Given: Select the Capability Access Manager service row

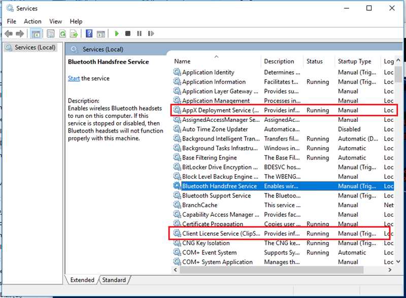Looking at the screenshot, I should click(283, 214).
